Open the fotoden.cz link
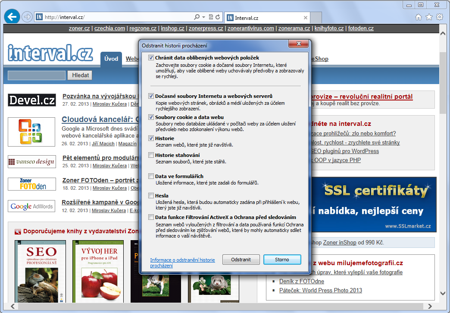 point(361,28)
